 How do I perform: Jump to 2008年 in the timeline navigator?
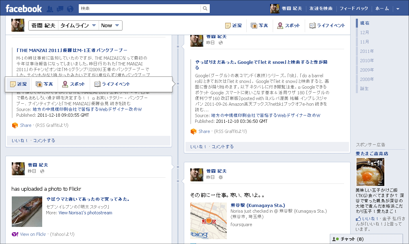(x=367, y=79)
